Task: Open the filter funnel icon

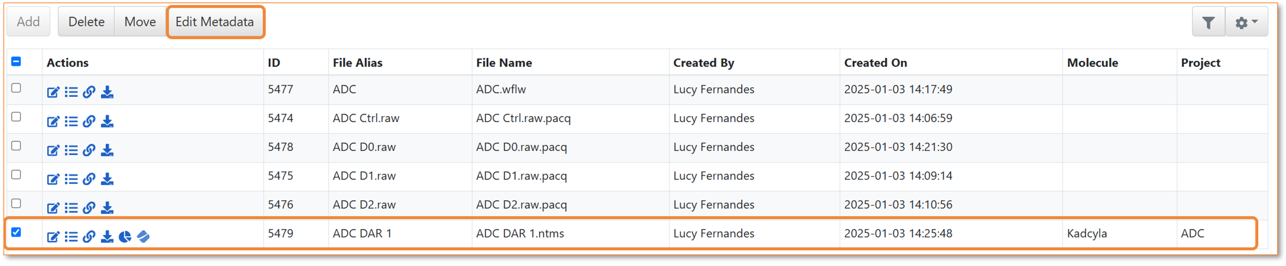Action: (1208, 22)
